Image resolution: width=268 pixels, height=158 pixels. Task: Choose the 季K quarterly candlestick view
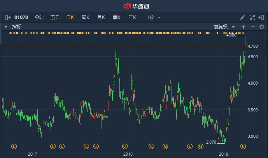click(117, 17)
